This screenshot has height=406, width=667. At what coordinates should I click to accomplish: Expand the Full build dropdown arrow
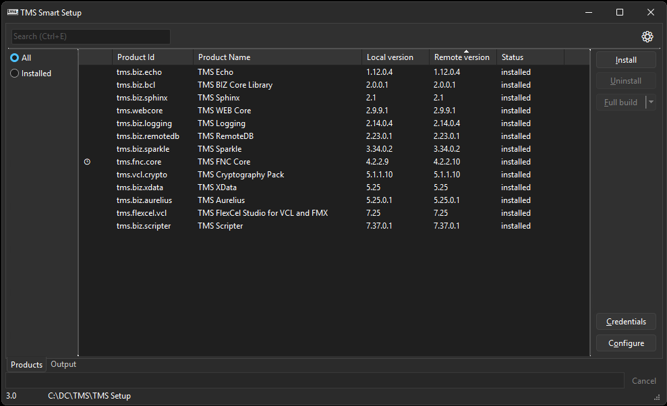point(651,103)
